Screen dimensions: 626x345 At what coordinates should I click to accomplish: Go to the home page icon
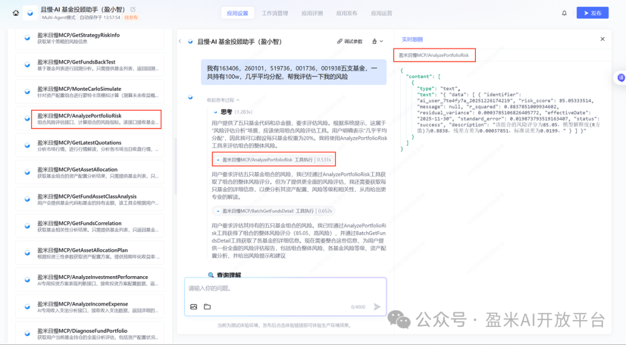(16, 13)
